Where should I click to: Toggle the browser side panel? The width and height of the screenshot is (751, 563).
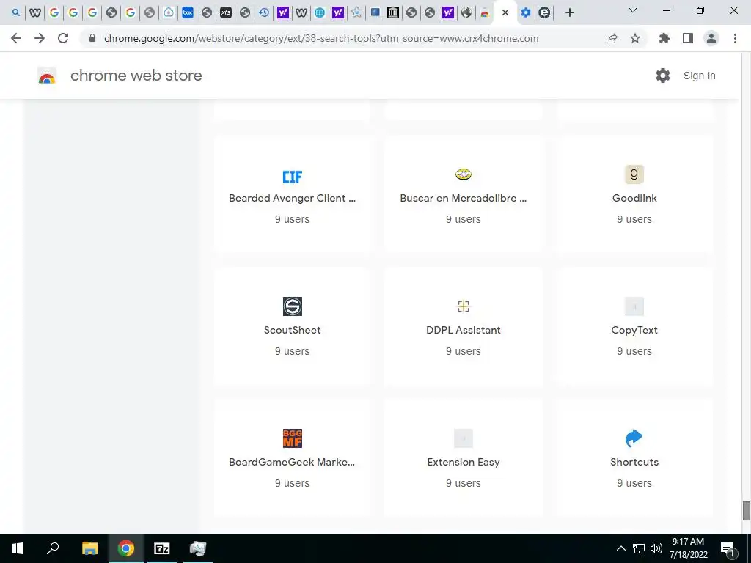click(x=688, y=38)
